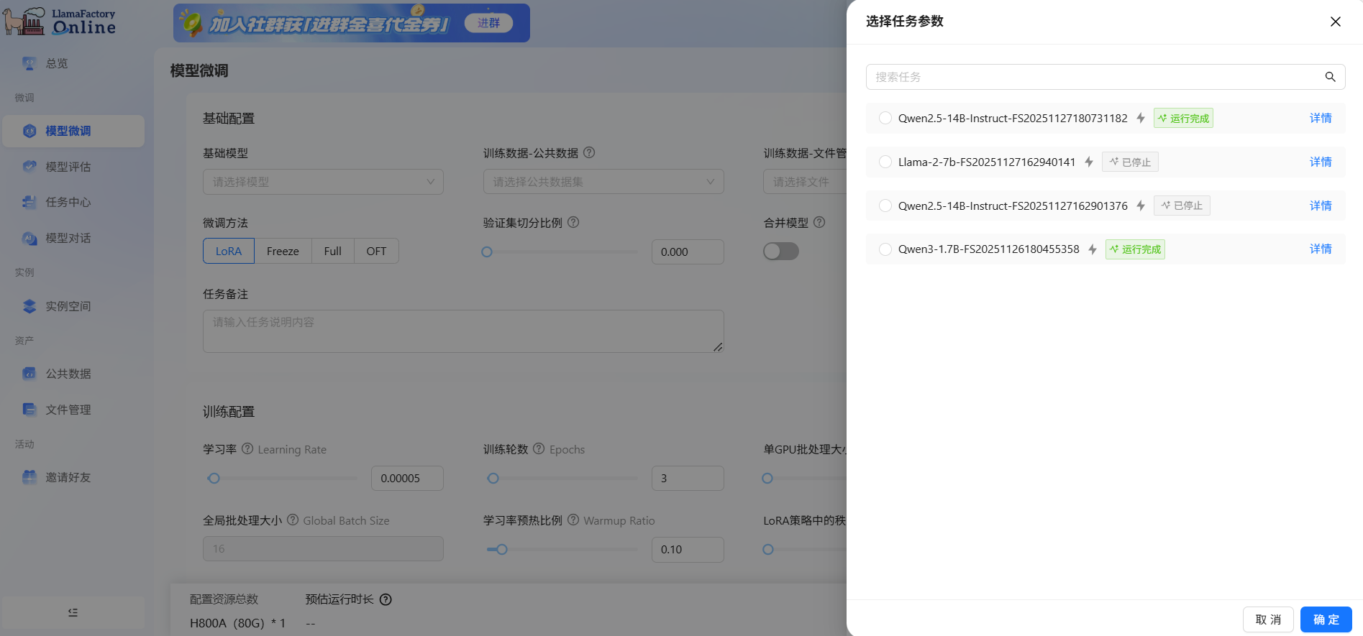Click the 邀请好友 sidebar icon
Viewport: 1363px width, 636px height.
point(29,477)
